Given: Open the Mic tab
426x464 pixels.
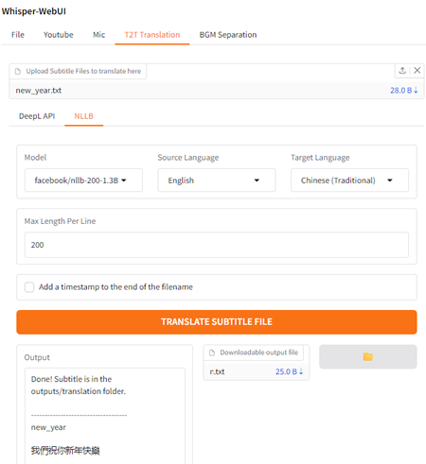Looking at the screenshot, I should [x=98, y=35].
